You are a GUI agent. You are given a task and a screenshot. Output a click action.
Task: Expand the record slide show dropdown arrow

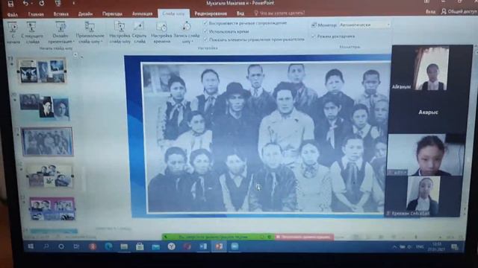pos(192,42)
